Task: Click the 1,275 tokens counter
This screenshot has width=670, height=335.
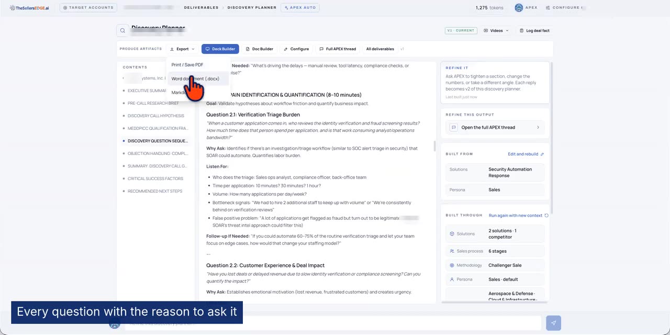Action: (x=489, y=8)
